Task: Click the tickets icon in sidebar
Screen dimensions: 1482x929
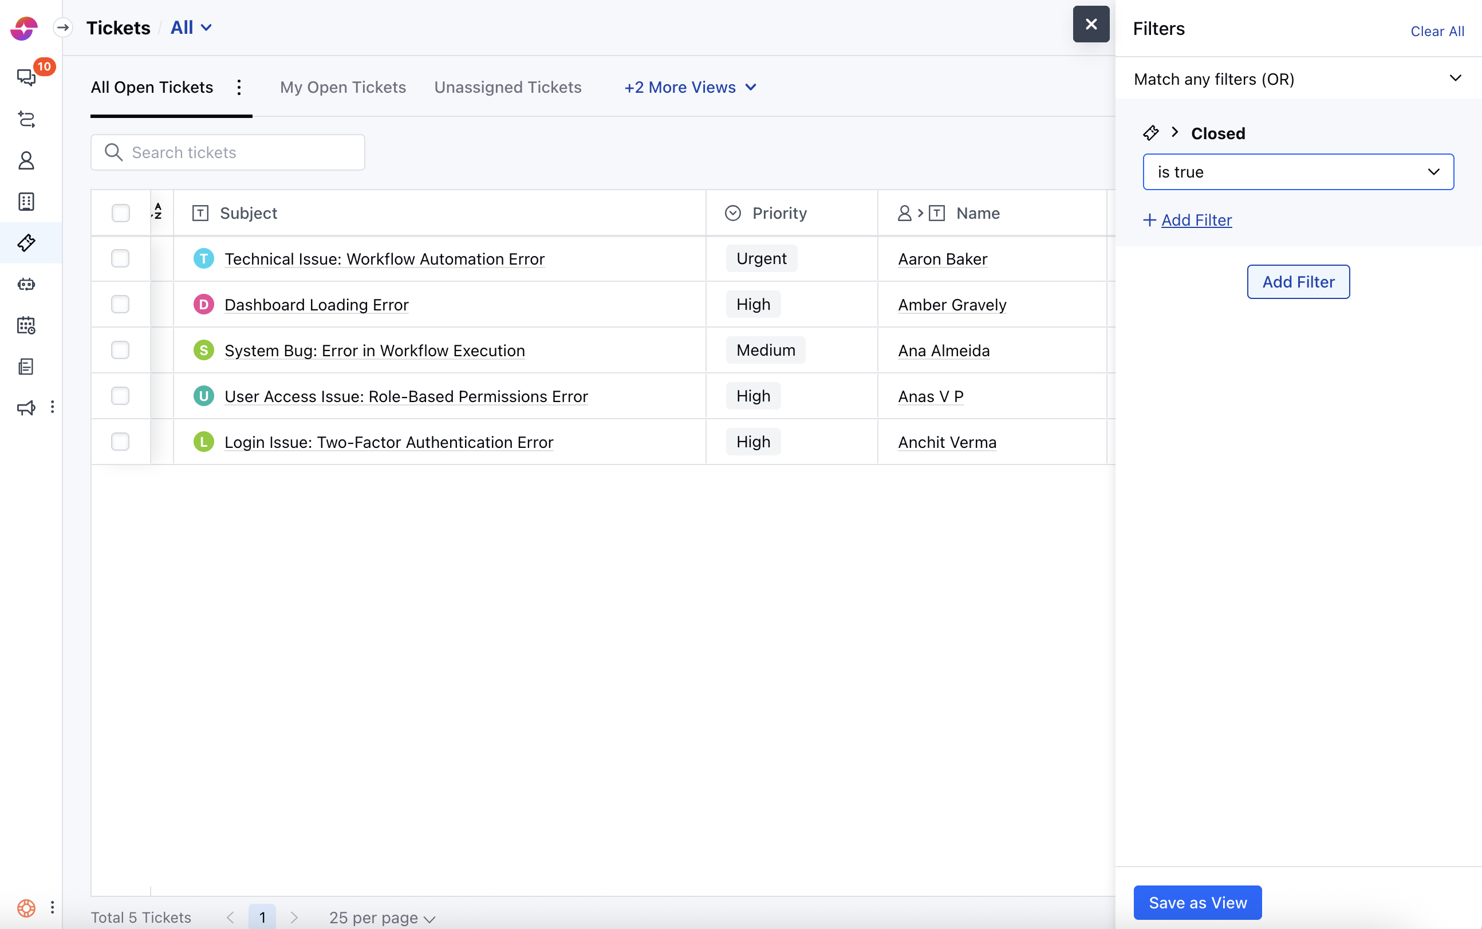Action: pyautogui.click(x=26, y=243)
